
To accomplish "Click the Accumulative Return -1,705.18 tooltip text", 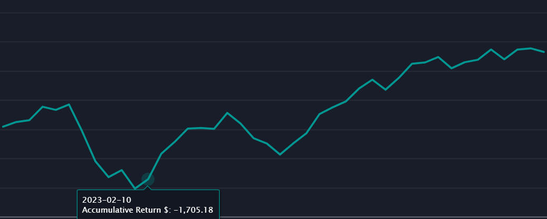I will coord(148,210).
